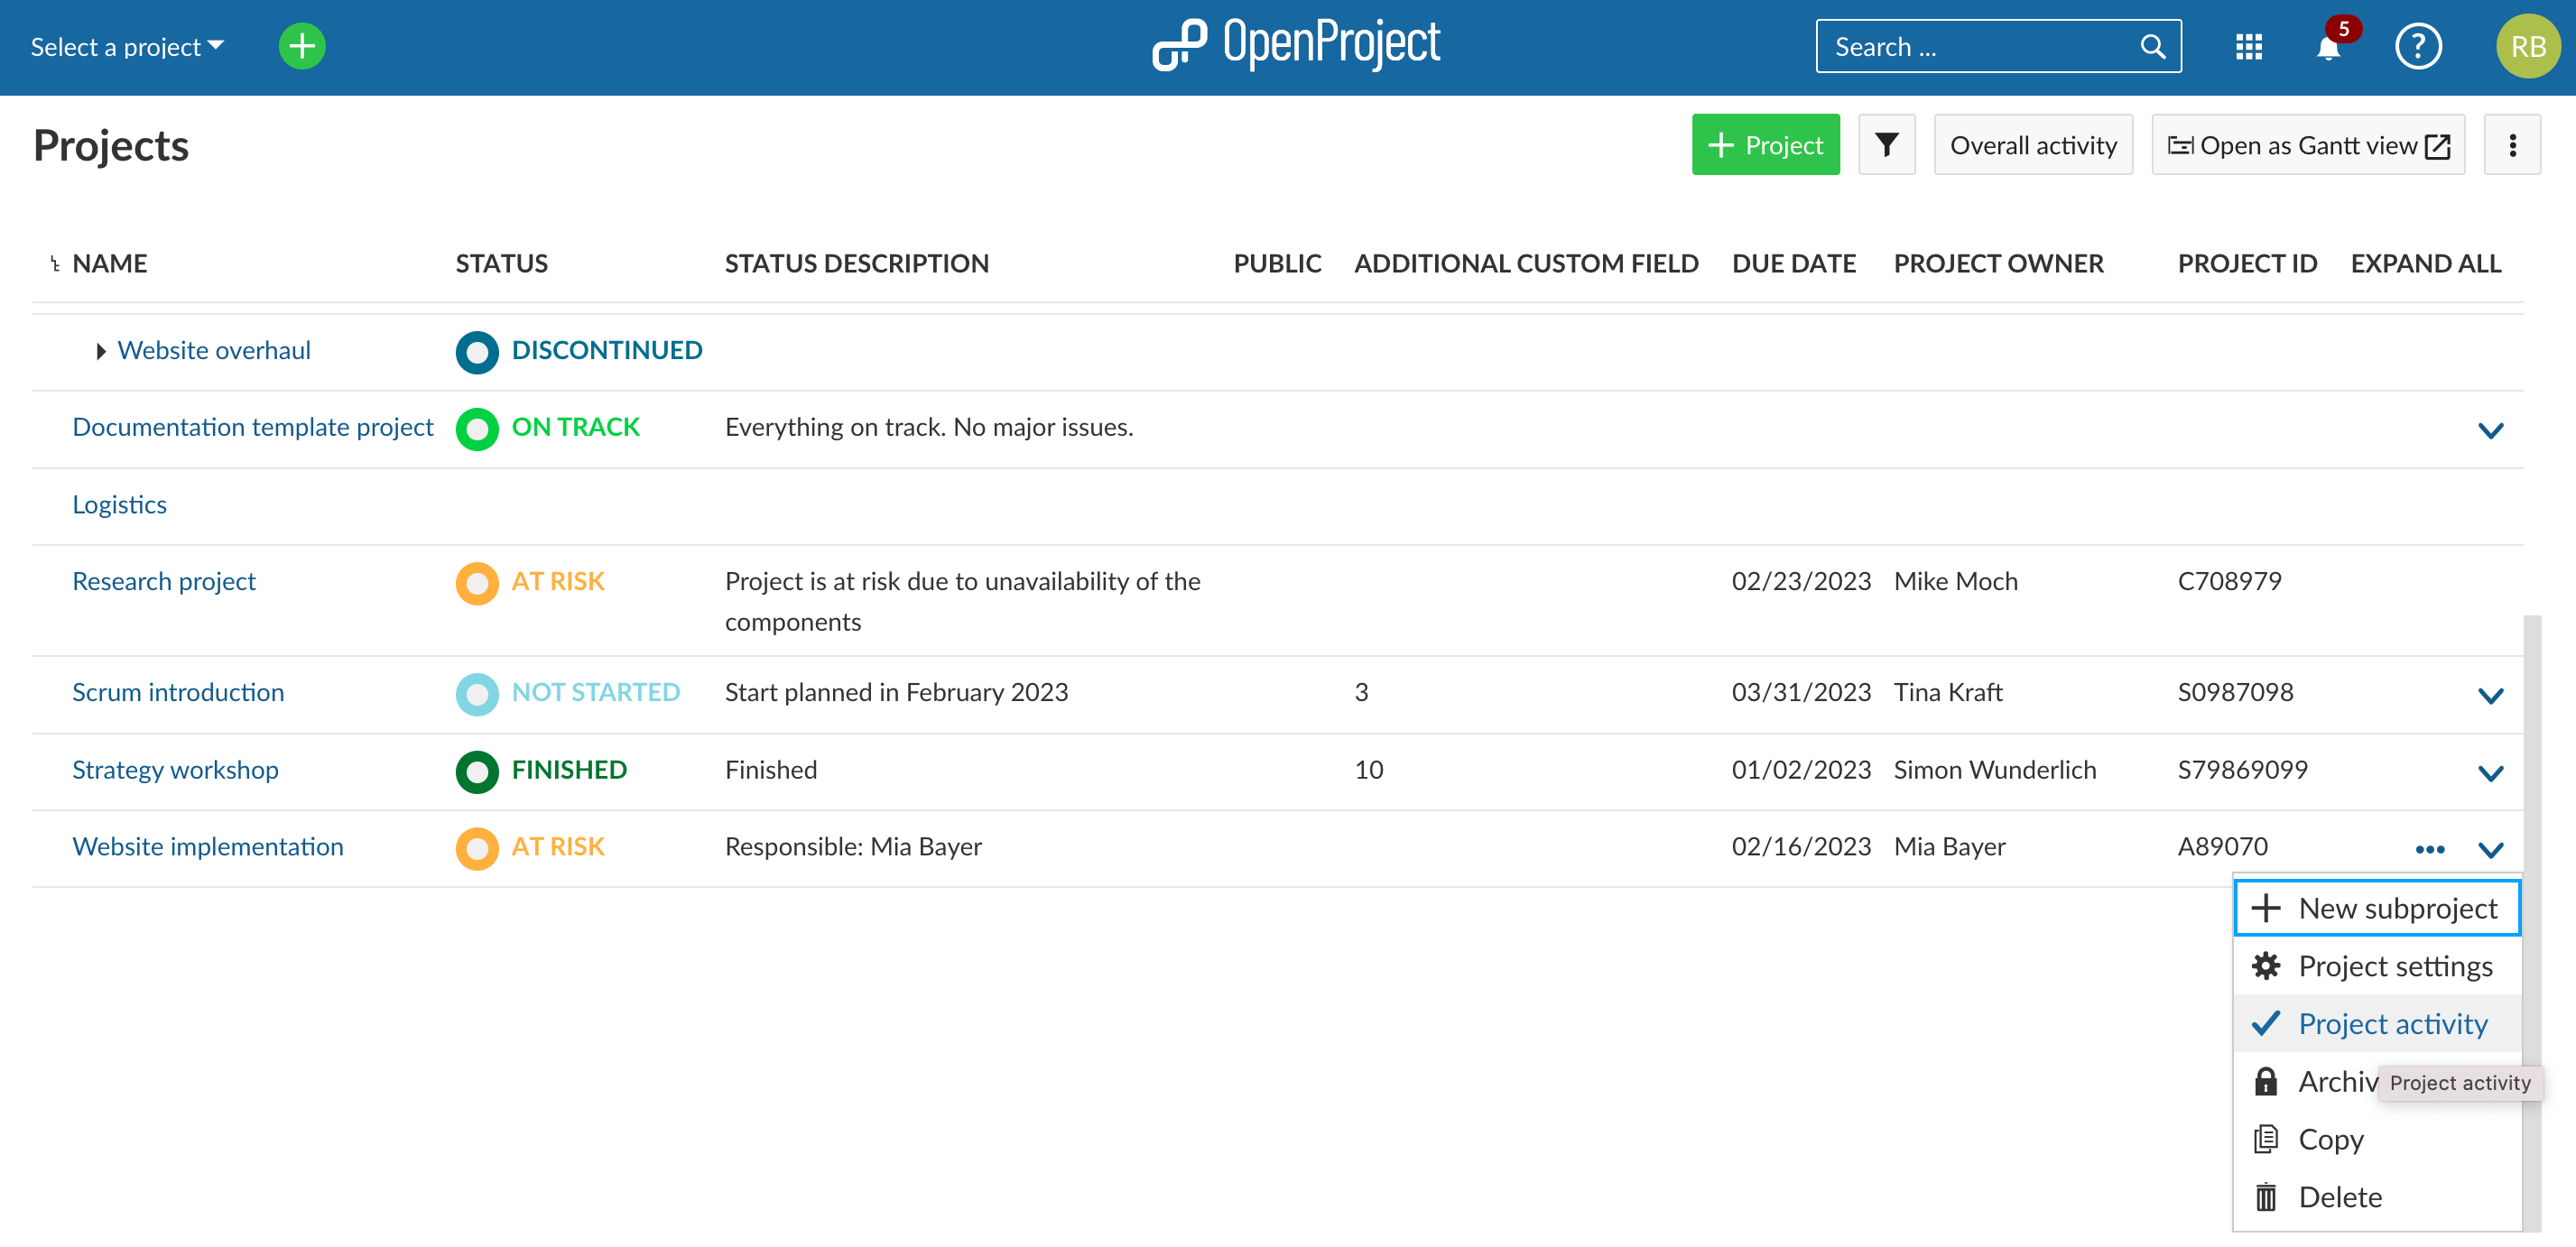
Task: Click the green + Project button
Action: click(x=1765, y=144)
